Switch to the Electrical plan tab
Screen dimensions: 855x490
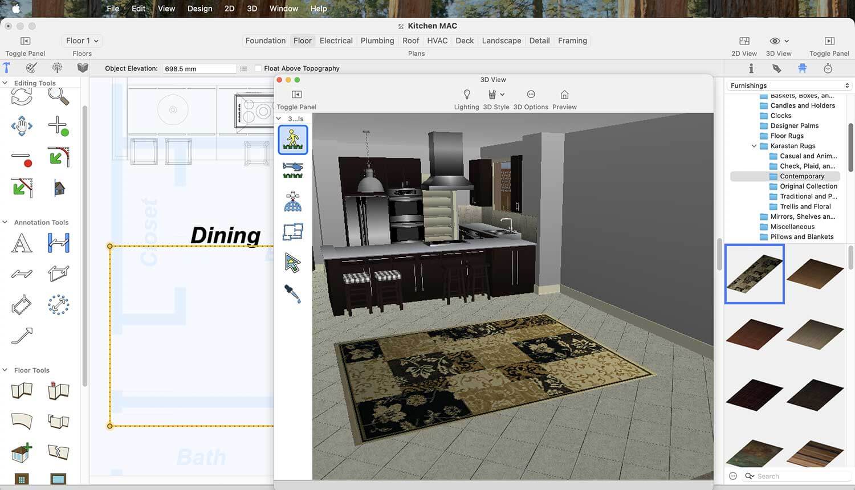[x=336, y=41]
